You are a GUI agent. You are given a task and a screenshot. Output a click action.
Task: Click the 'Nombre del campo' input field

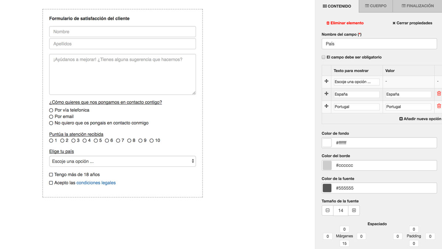click(379, 43)
